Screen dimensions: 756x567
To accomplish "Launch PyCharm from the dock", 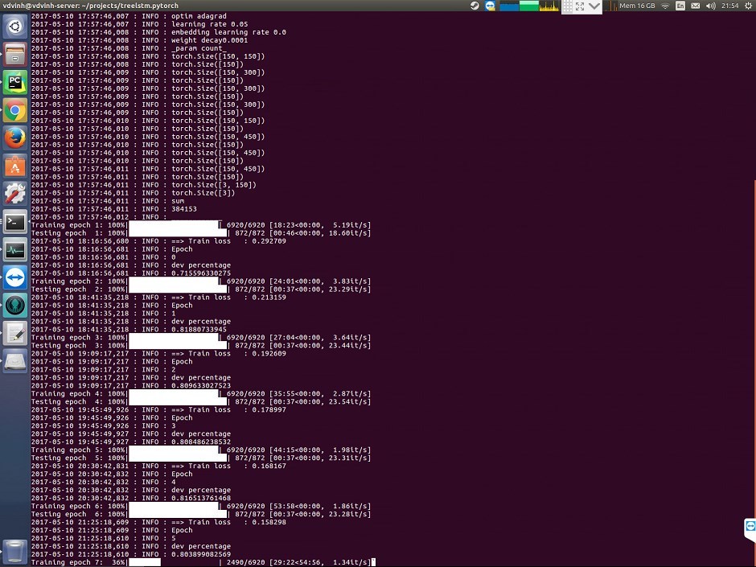I will pos(14,82).
